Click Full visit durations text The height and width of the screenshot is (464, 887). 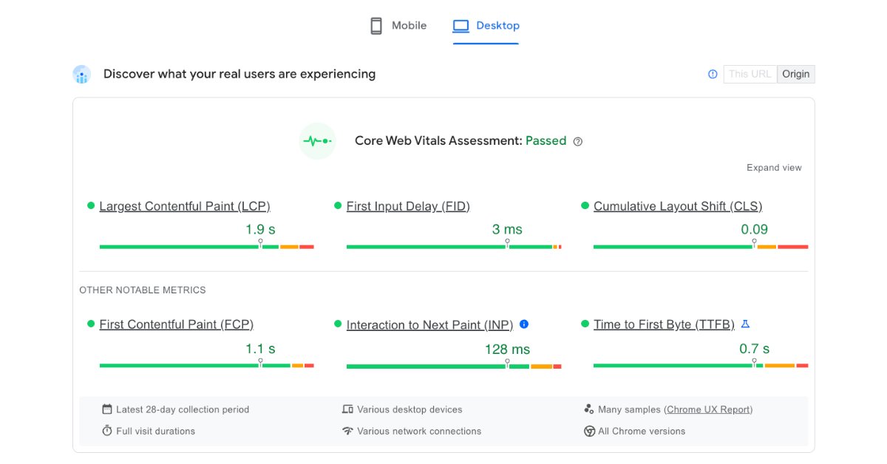coord(155,431)
